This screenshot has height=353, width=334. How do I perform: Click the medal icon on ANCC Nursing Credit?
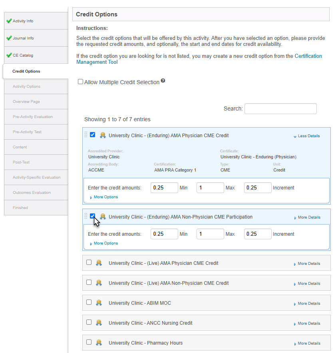(99, 323)
